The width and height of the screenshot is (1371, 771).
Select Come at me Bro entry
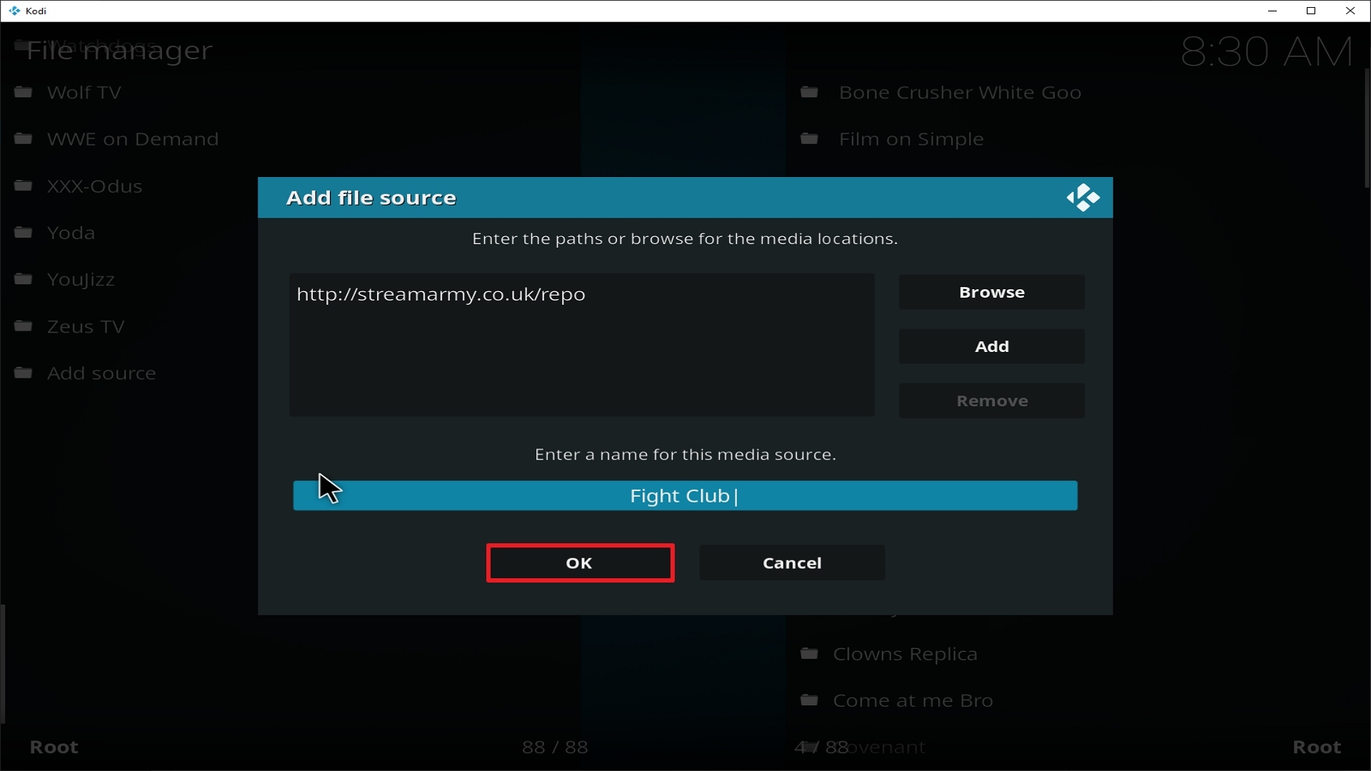point(913,701)
